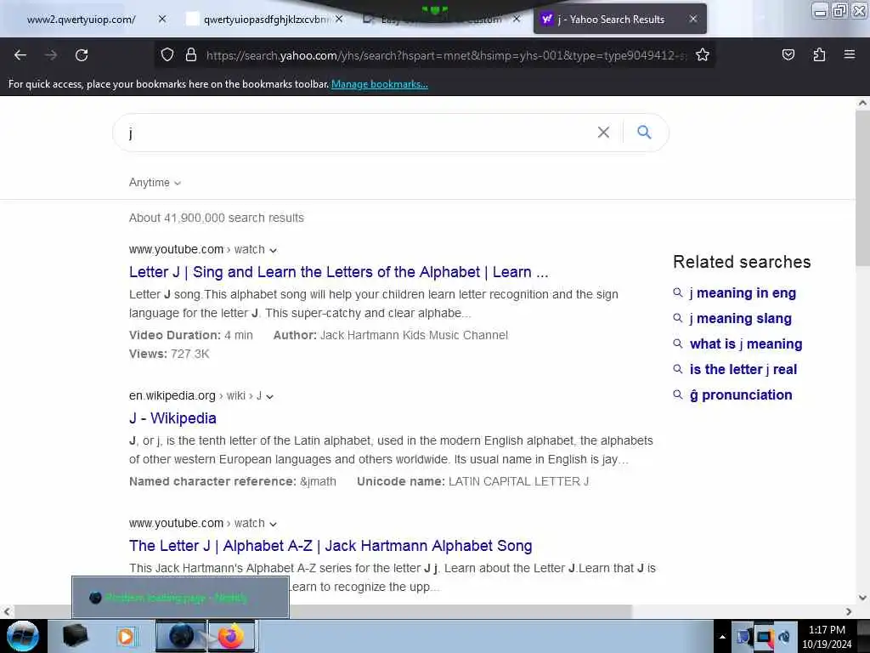Close the Yahoo Search Results tab
Screen dimensions: 870x653
point(693,19)
